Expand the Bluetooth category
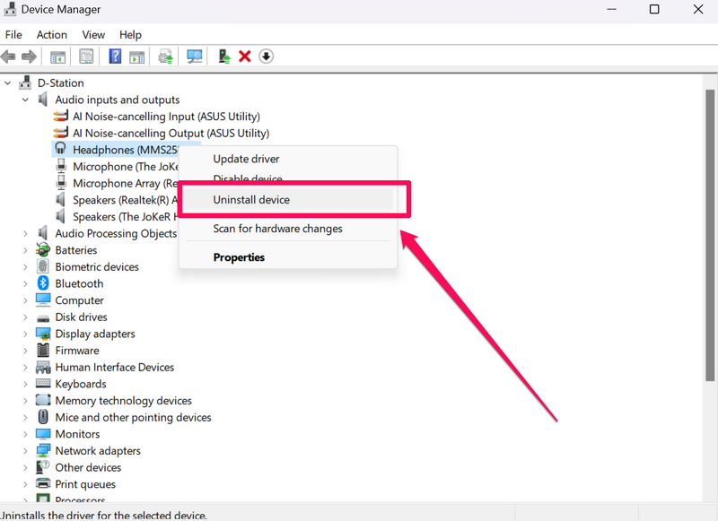 pyautogui.click(x=25, y=283)
